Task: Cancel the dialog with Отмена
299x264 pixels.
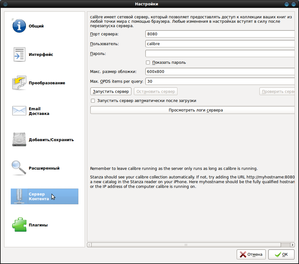Action: coord(251,255)
